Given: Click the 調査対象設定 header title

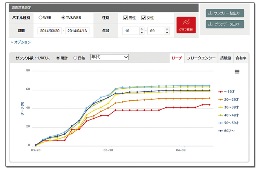Looking at the screenshot, I should (21, 8).
